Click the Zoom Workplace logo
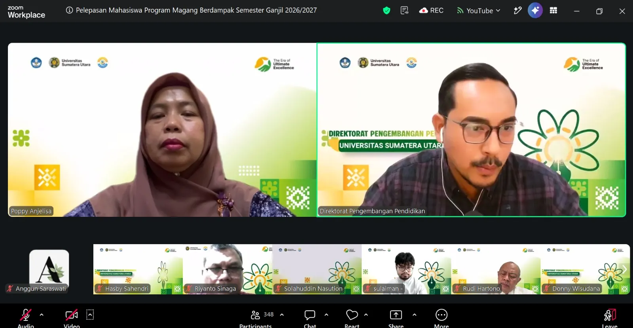 coord(26,12)
